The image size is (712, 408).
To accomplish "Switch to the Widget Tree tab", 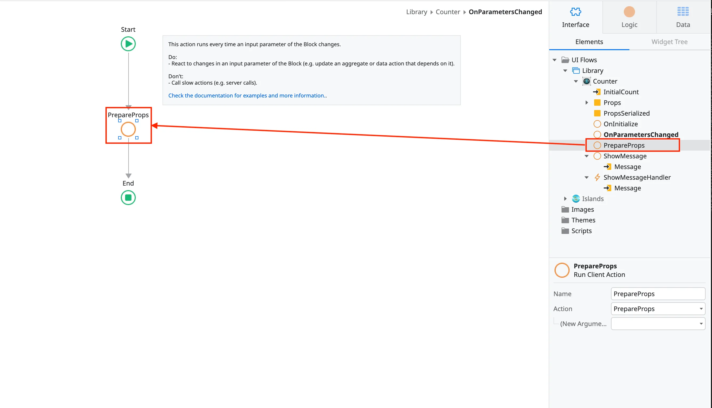I will (670, 41).
